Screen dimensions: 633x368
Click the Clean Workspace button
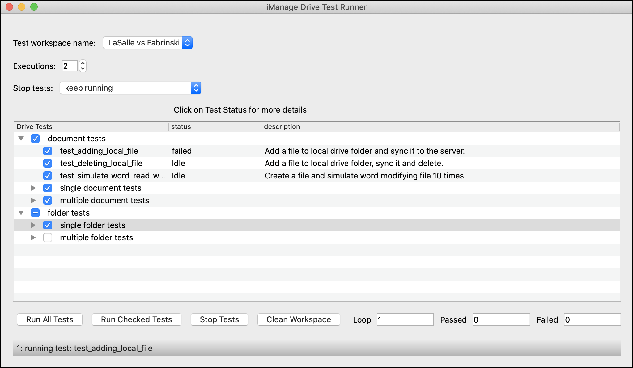(x=299, y=319)
